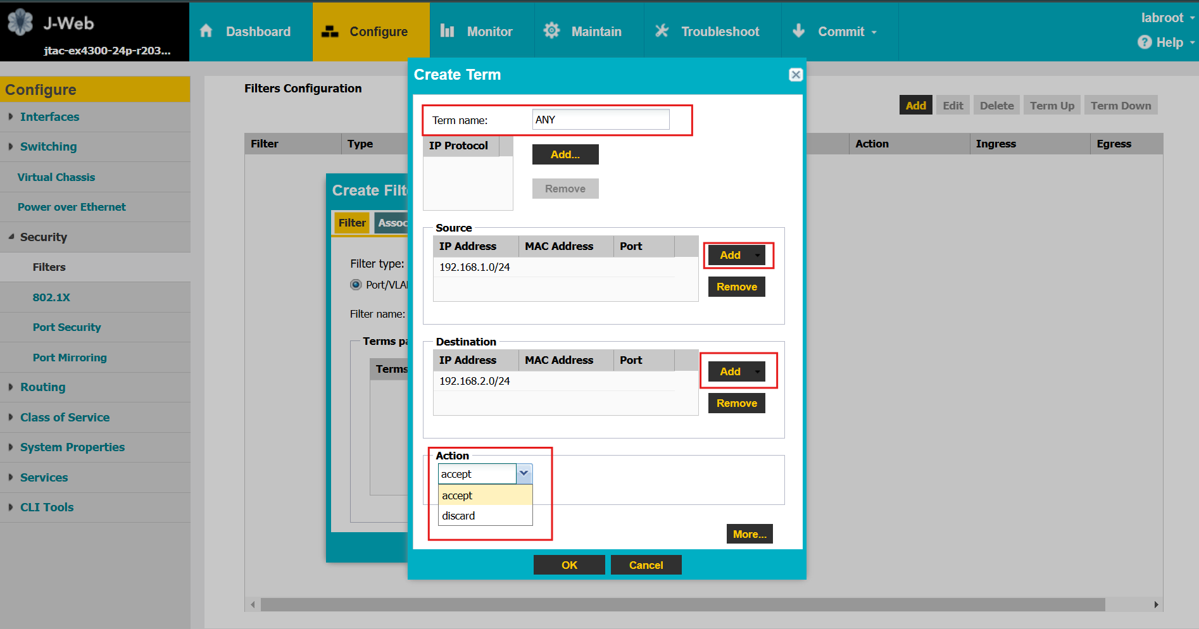This screenshot has height=629, width=1199.
Task: Click the horizontal scrollbar right arrow
Action: pyautogui.click(x=1156, y=604)
